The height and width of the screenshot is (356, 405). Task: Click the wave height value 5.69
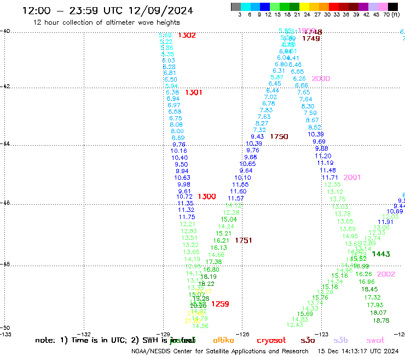click(x=165, y=35)
